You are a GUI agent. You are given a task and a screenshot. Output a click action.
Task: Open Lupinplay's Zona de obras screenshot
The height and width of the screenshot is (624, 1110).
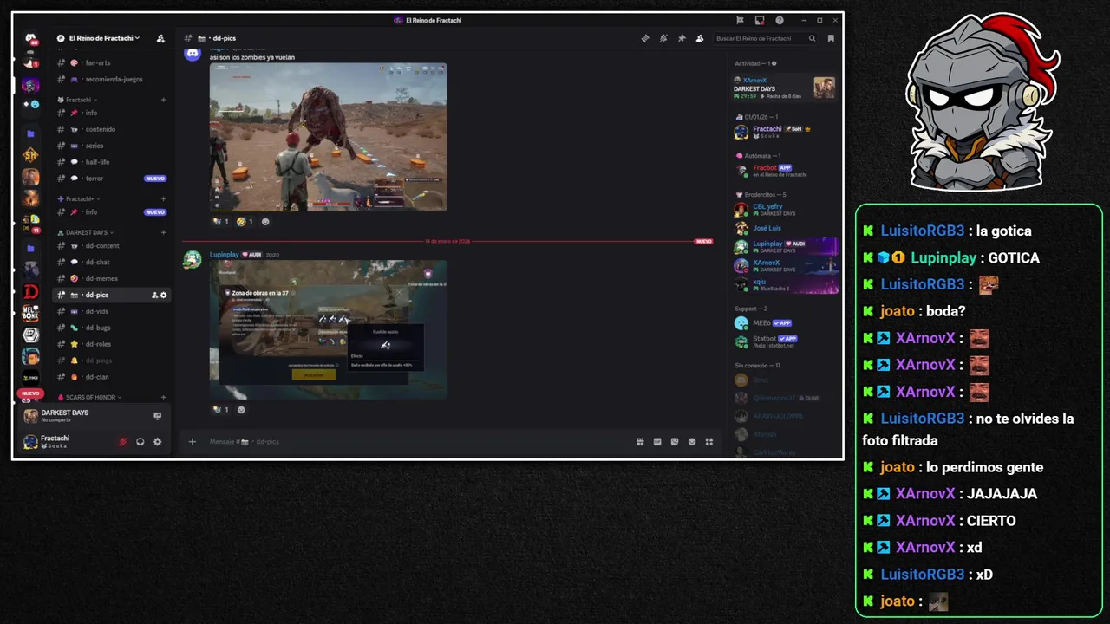tap(329, 330)
